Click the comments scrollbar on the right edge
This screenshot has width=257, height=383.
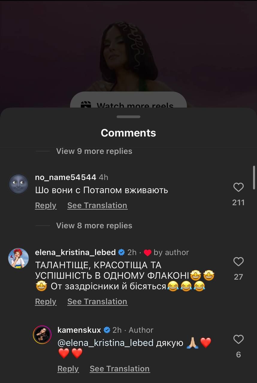pyautogui.click(x=254, y=178)
